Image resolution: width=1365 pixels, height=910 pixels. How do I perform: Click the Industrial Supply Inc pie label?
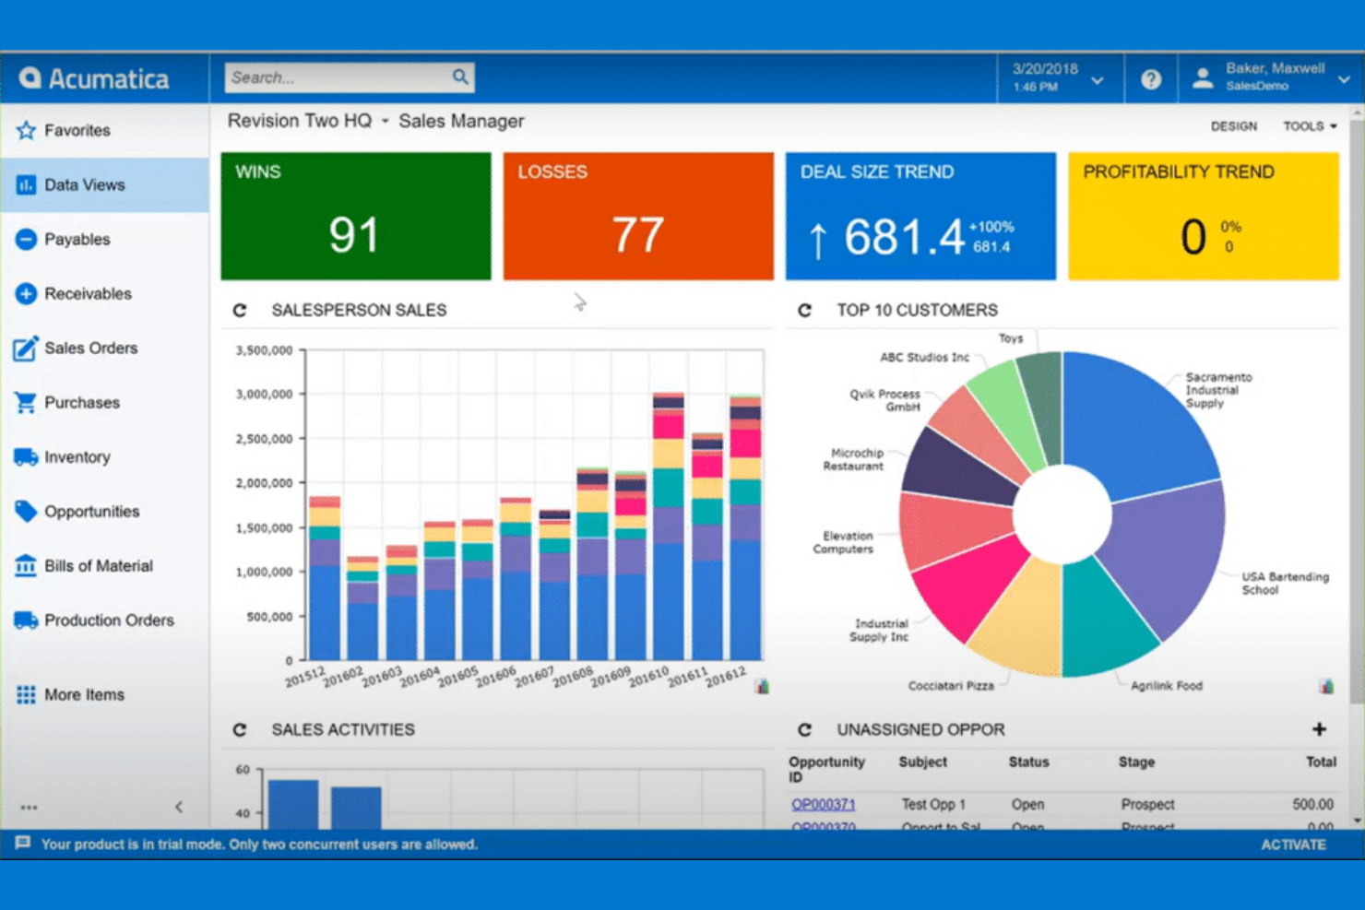pos(878,631)
